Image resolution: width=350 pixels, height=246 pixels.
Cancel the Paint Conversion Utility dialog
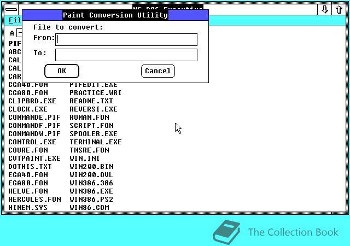click(158, 71)
